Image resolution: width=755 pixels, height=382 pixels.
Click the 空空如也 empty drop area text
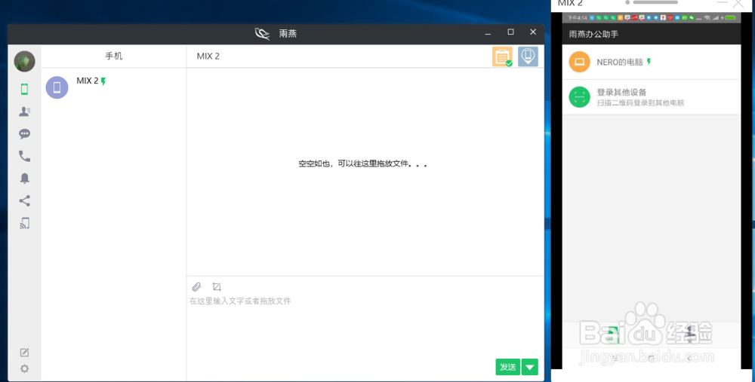coord(363,163)
